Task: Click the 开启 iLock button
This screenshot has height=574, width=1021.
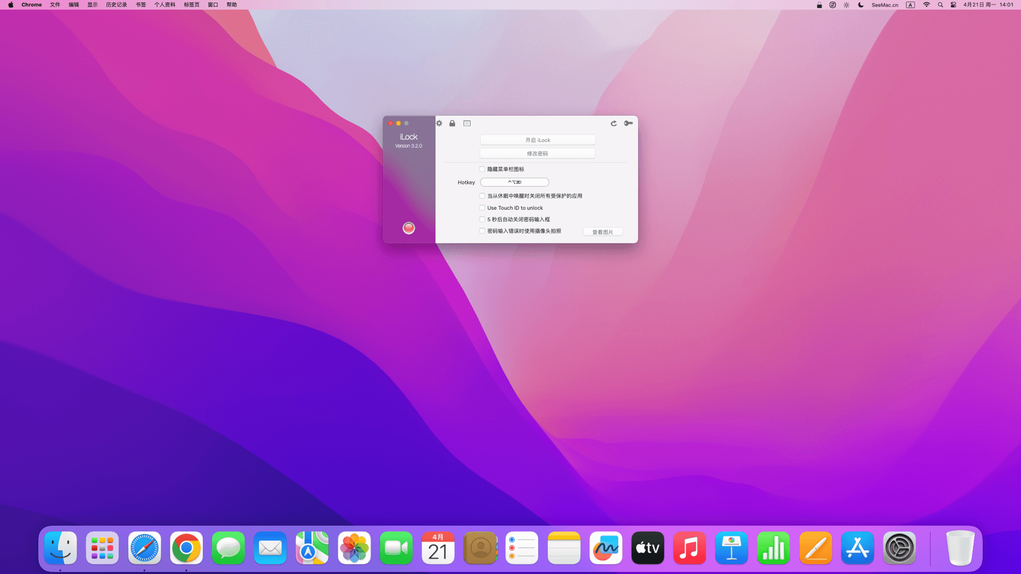Action: 538,140
